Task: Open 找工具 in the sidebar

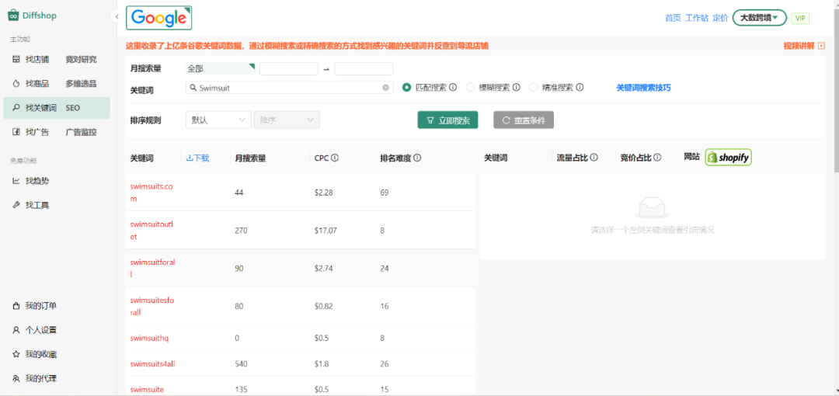Action: click(37, 205)
